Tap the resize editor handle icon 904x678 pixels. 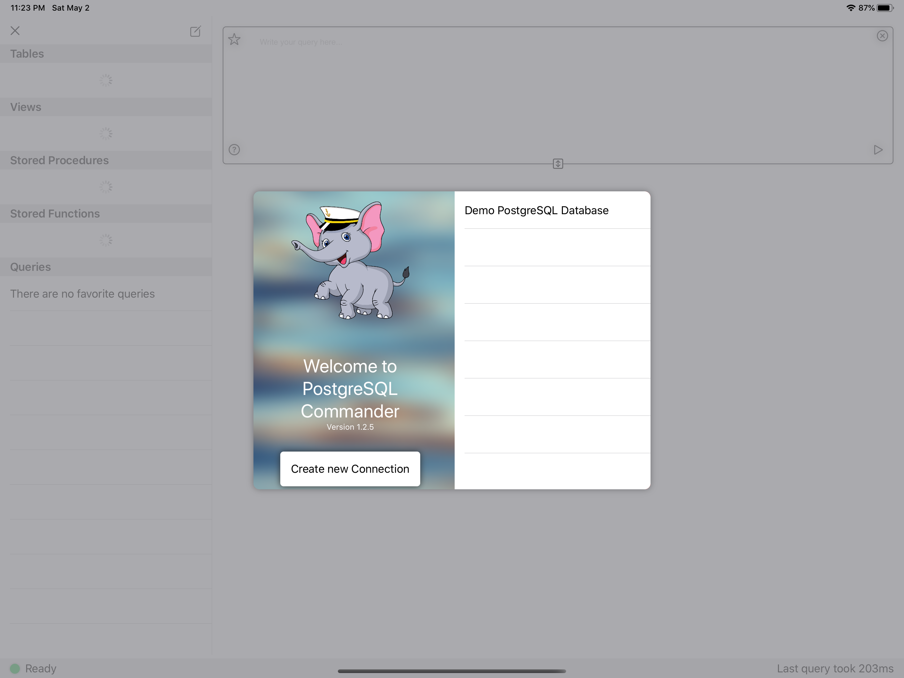click(558, 164)
